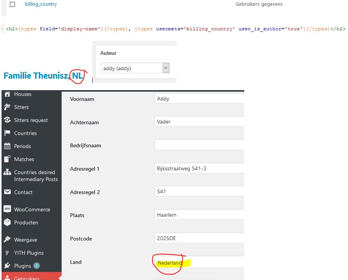Click the Matches edit icon
Screen dimensions: 348x280
point(7,159)
